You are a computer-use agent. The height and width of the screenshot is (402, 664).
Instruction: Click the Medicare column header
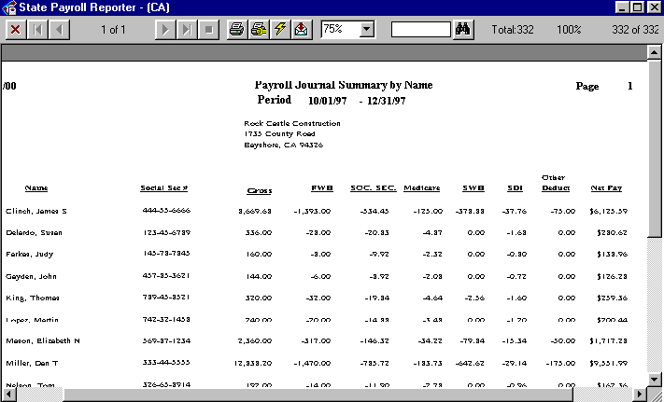[422, 188]
